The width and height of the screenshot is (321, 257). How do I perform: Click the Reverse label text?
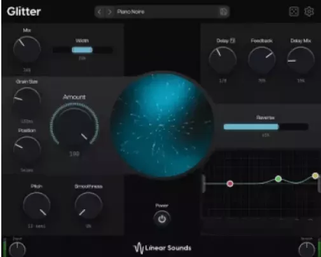[265, 117]
